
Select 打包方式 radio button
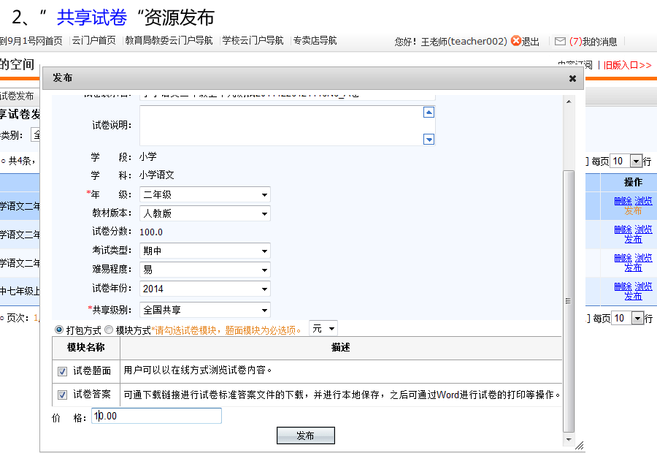point(59,330)
